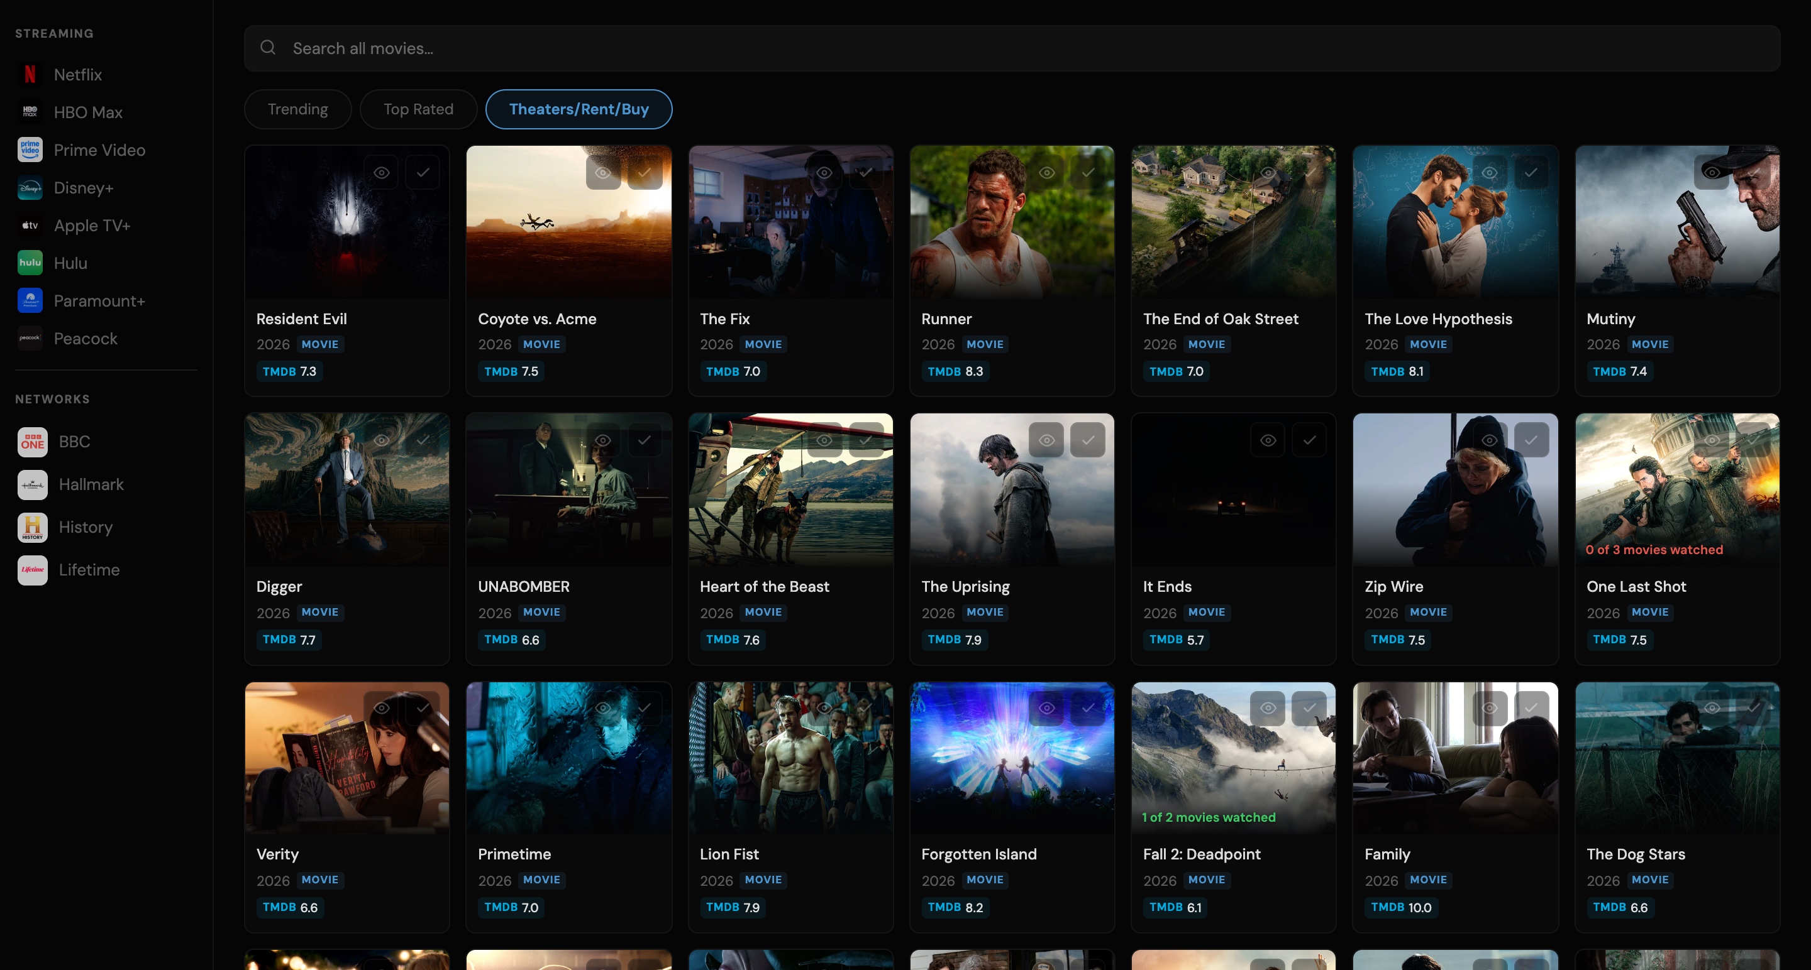
Task: Select the HBO Max logo icon
Action: click(30, 112)
